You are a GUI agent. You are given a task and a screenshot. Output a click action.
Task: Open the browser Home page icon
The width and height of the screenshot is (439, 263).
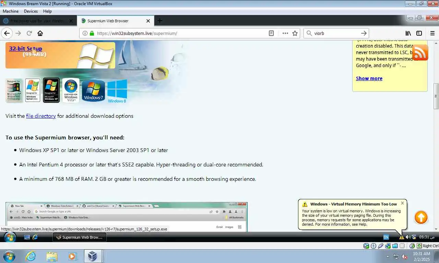tap(40, 33)
